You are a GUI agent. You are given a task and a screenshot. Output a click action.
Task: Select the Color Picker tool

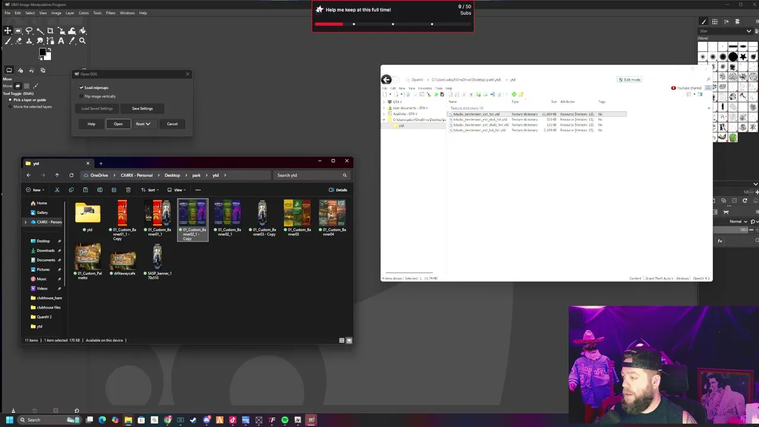coord(72,41)
